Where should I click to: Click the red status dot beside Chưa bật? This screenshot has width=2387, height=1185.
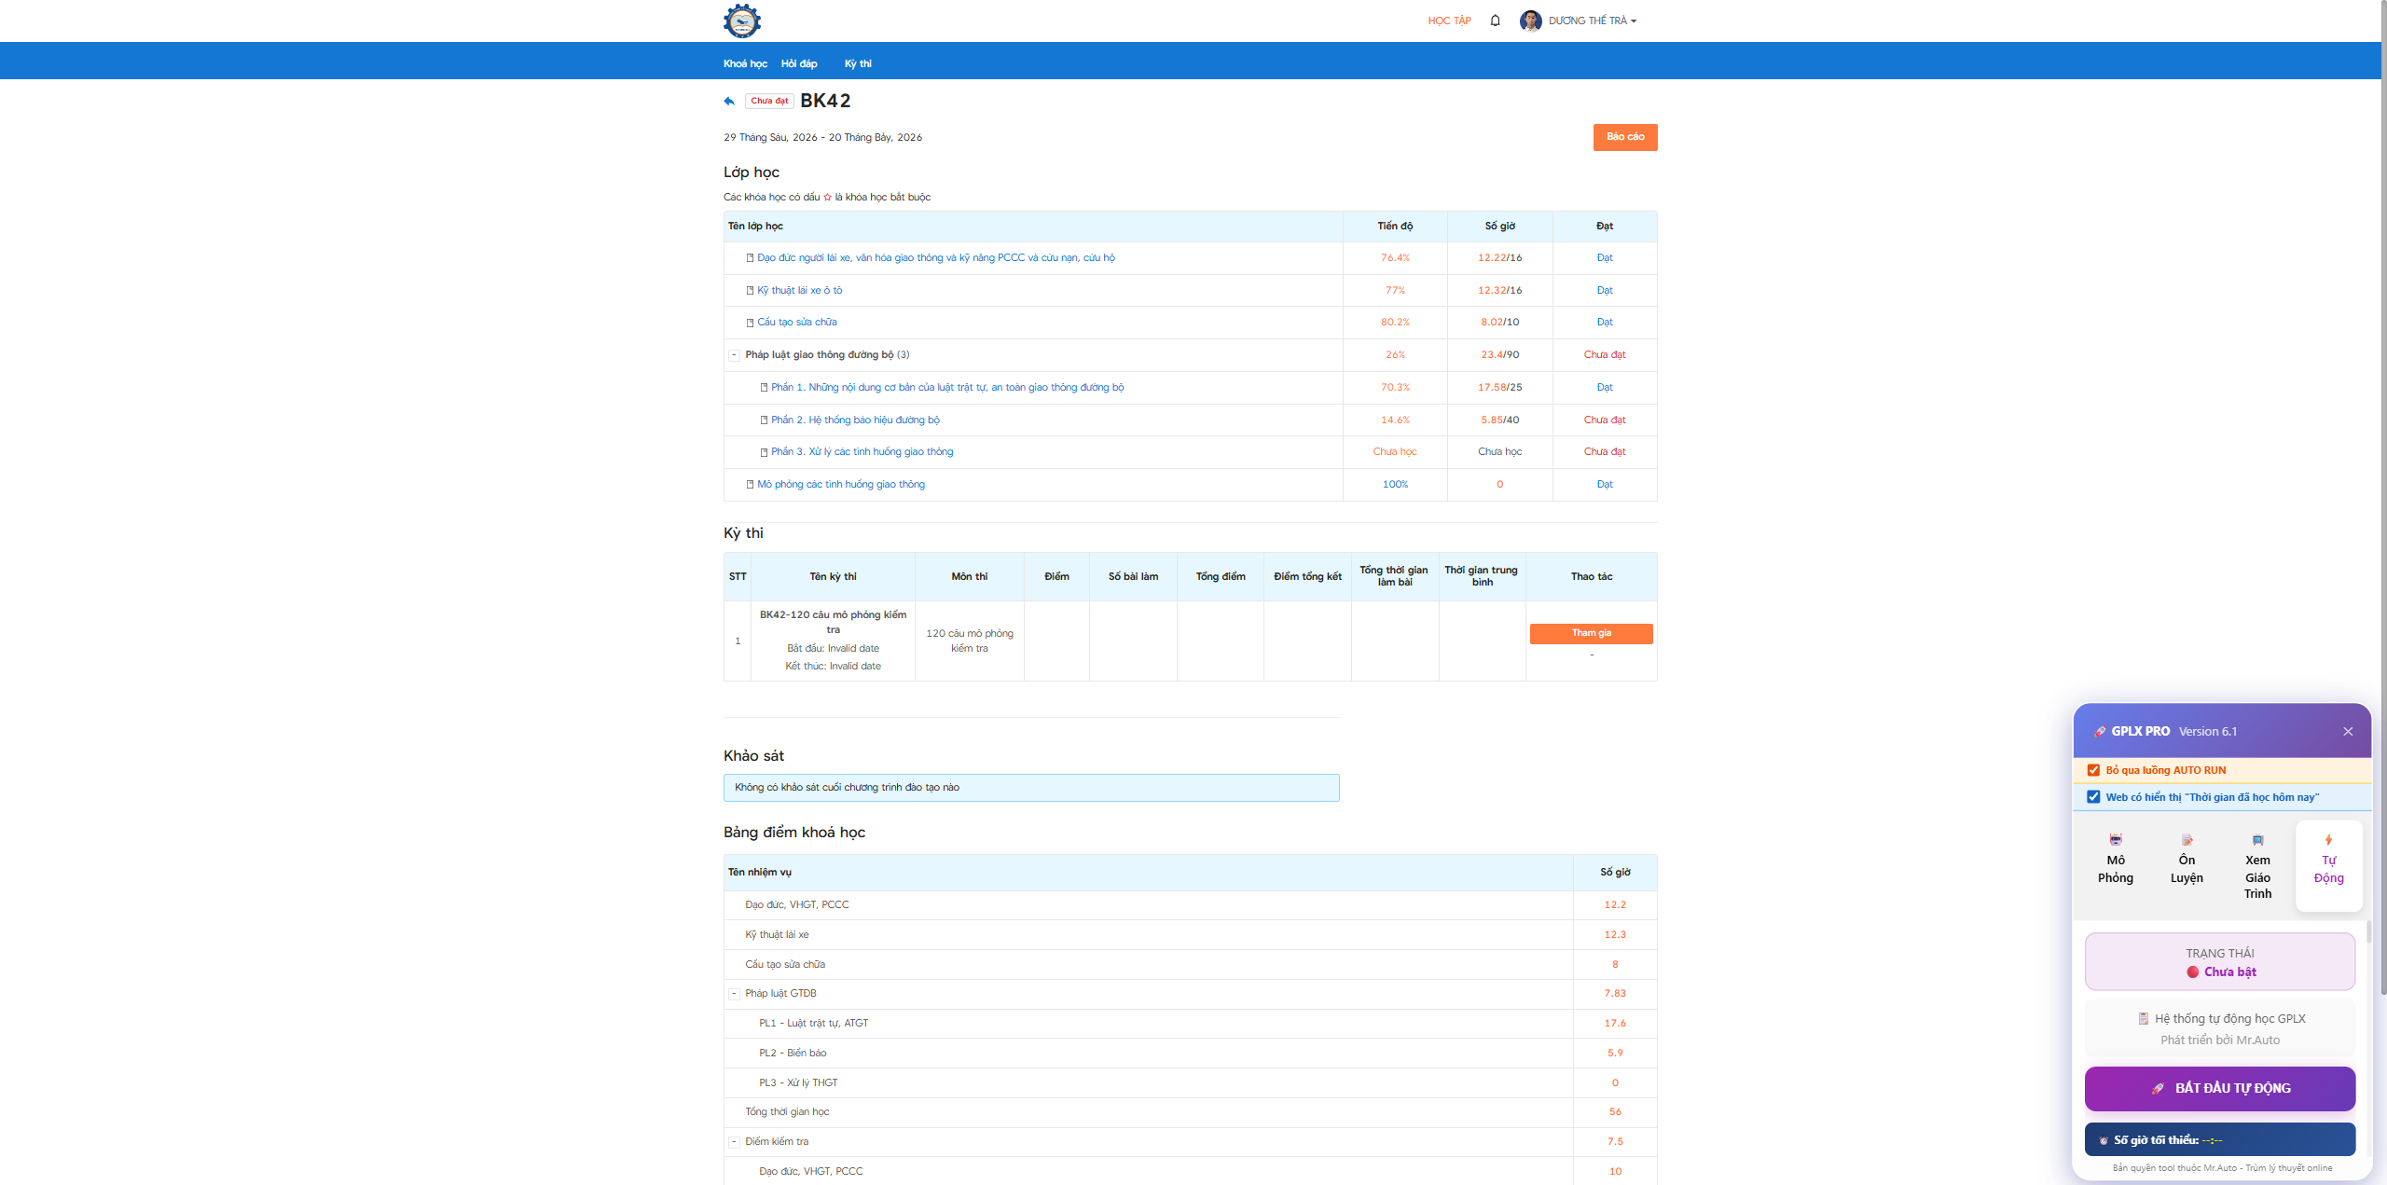pos(2192,971)
